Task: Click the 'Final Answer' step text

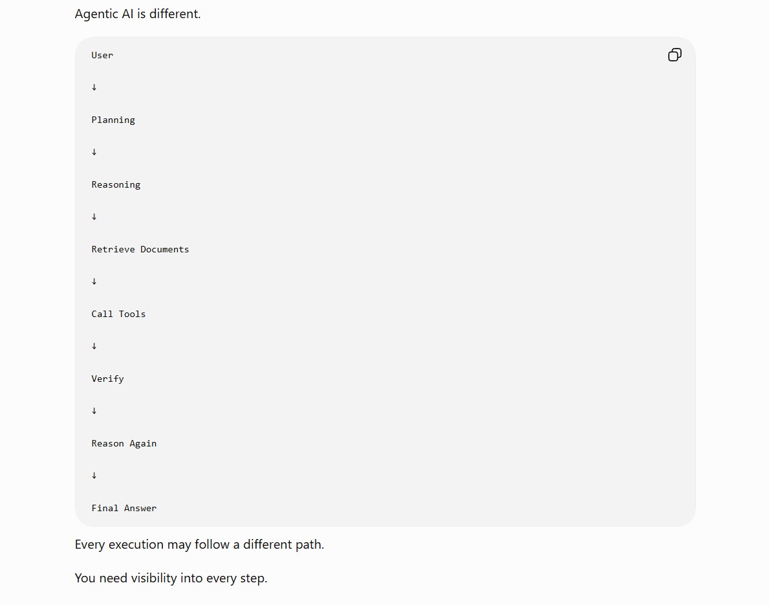Action: click(124, 509)
